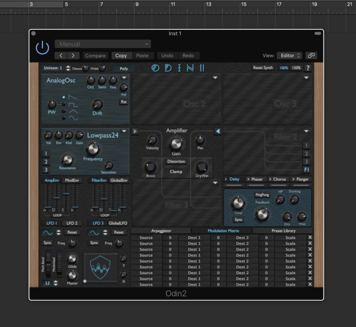Click the Modwheel slider
356x327 pixels.
coord(59,264)
